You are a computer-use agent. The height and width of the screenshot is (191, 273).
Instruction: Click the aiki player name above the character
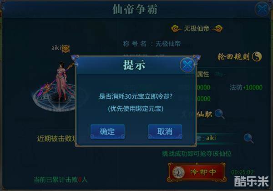point(56,48)
